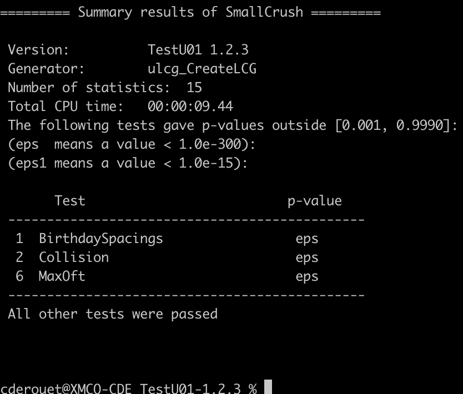This screenshot has width=463, height=394.
Task: Click the terminal cursor block at the prompt
Action: click(x=268, y=387)
